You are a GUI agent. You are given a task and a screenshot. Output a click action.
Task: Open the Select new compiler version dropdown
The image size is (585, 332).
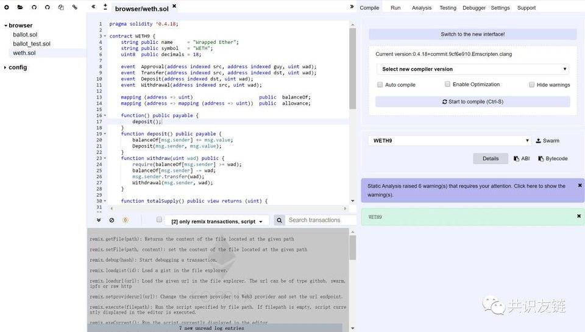point(473,69)
